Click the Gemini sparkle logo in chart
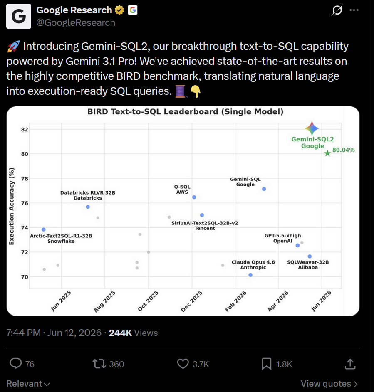 [312, 128]
